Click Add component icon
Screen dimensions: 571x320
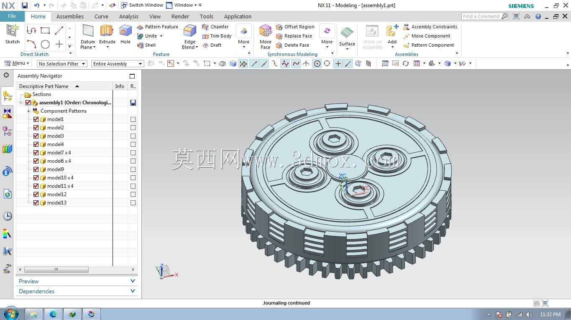(x=392, y=34)
